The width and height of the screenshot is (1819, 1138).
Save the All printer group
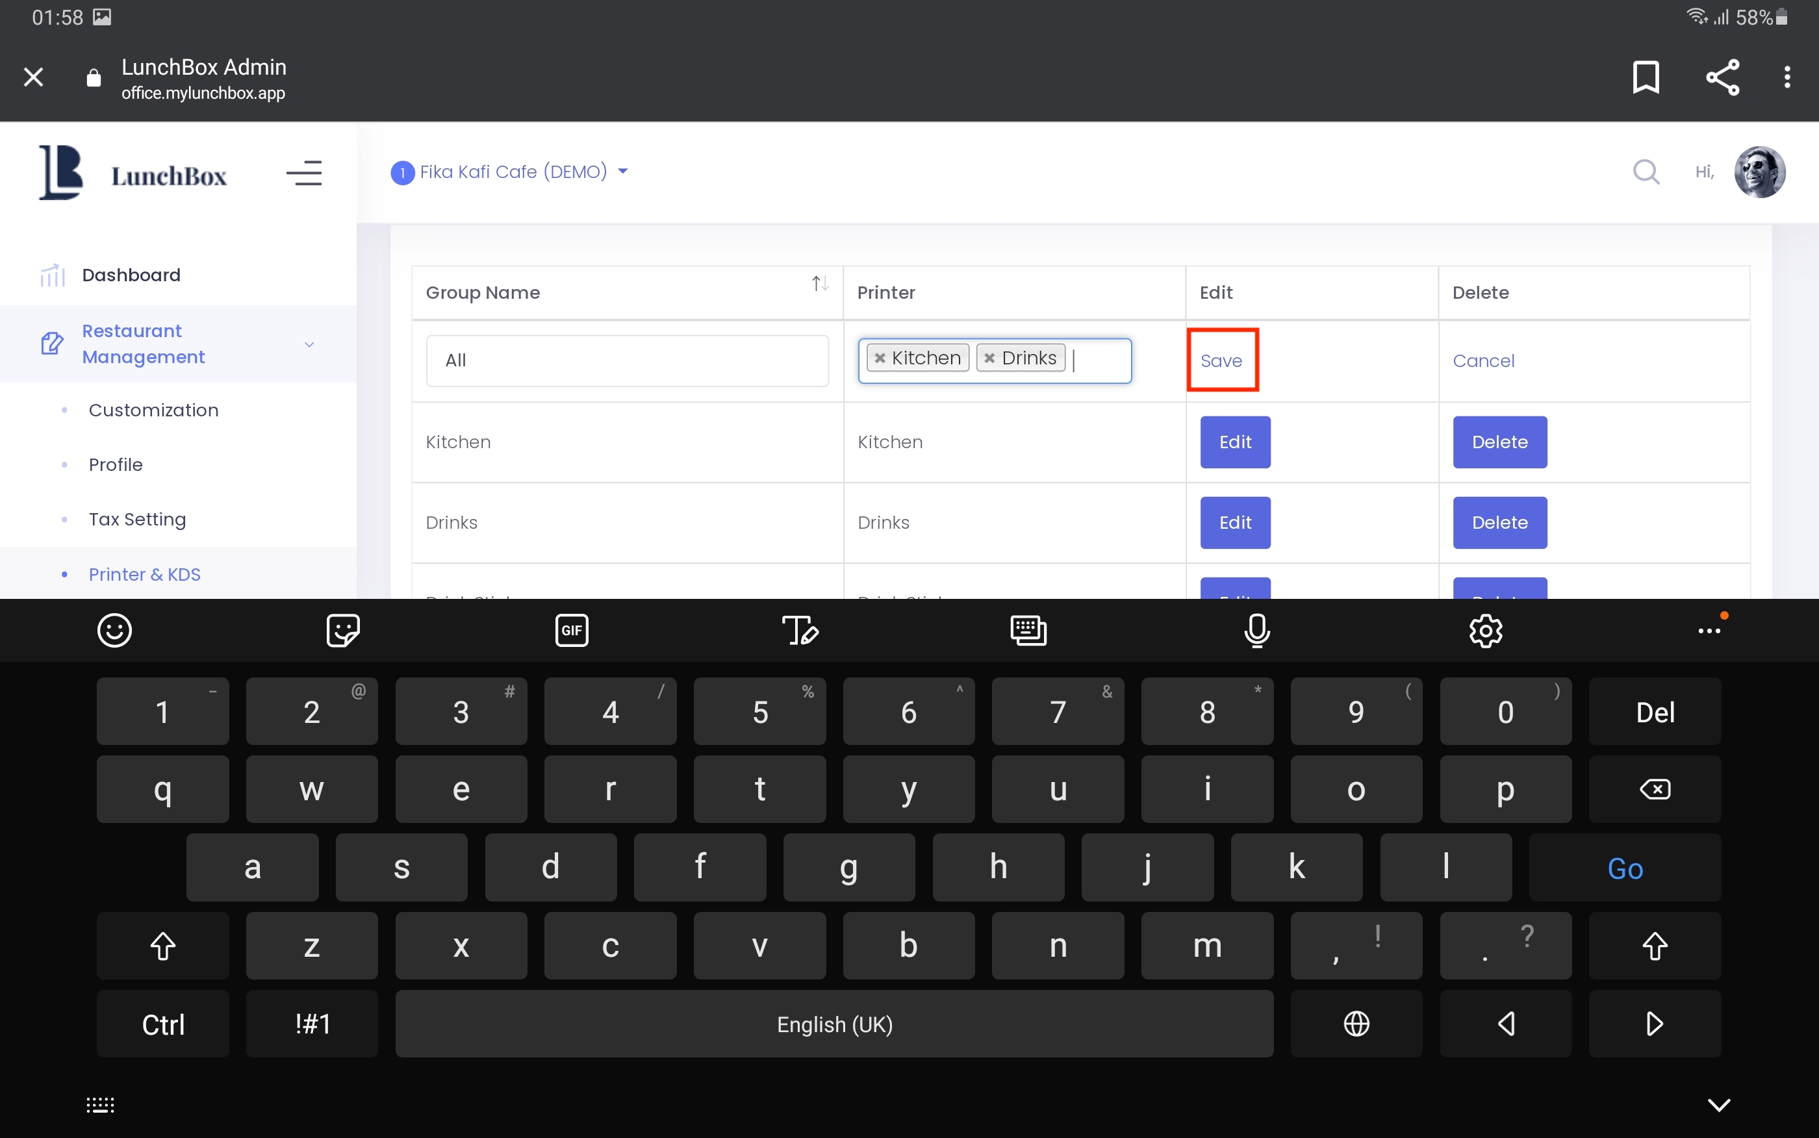[x=1221, y=360]
